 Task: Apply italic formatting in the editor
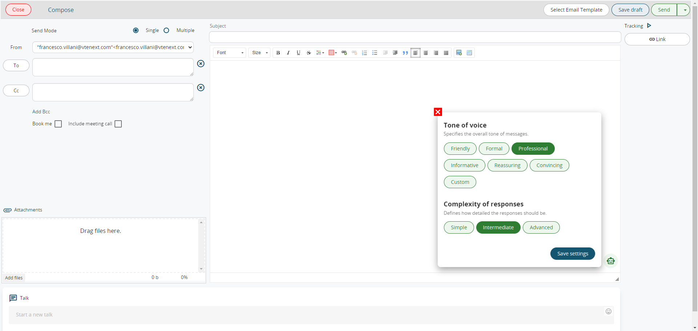(288, 53)
